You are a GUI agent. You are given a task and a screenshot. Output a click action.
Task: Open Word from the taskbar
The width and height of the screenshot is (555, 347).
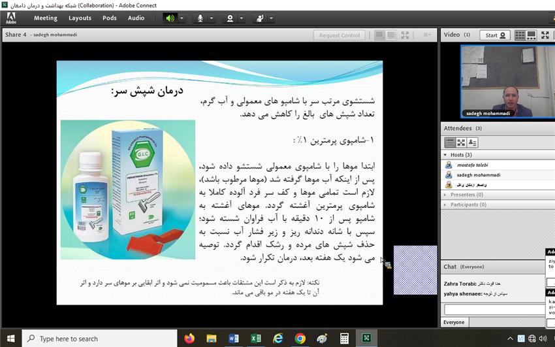coord(234,339)
